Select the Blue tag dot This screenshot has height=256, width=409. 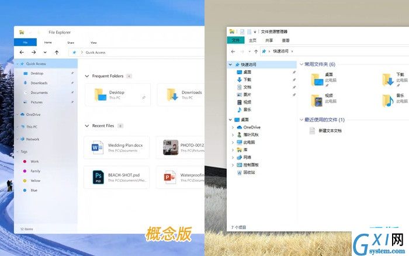click(x=25, y=190)
